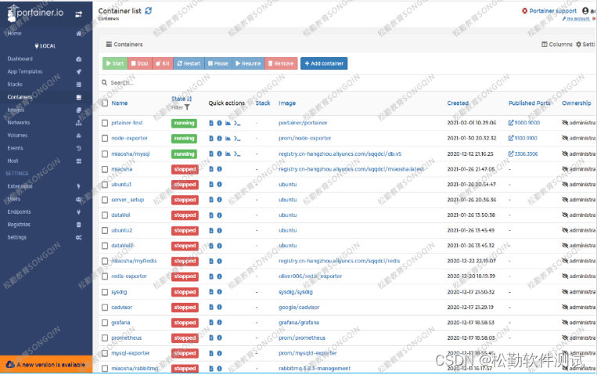Screen dimensions: 597x375
Task: Open logs icon for redis-exporter
Action: tap(211, 276)
